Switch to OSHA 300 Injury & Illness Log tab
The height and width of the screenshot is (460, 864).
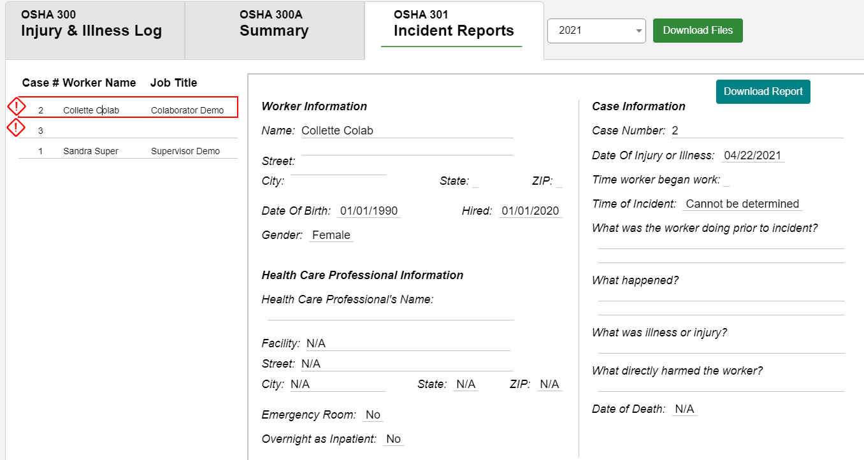pos(95,31)
